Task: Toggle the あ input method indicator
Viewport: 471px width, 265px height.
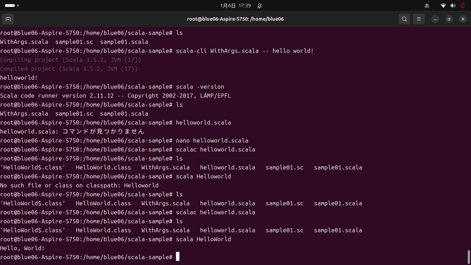Action: click(427, 5)
